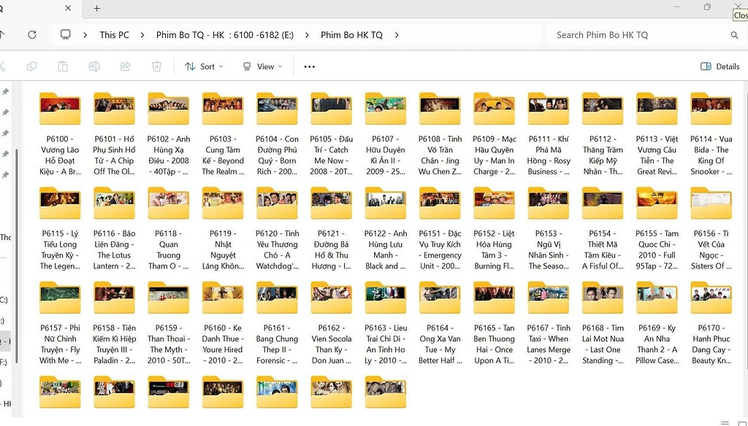This screenshot has width=748, height=426.
Task: Select folder P6119 - Nhật Nguyệt Lăng Không
Action: click(223, 229)
